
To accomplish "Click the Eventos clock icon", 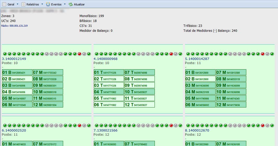I will point(48,4).
